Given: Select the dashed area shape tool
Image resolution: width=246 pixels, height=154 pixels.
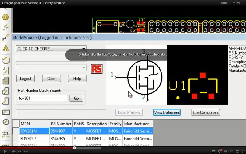Looking at the screenshot, I should 6,71.
